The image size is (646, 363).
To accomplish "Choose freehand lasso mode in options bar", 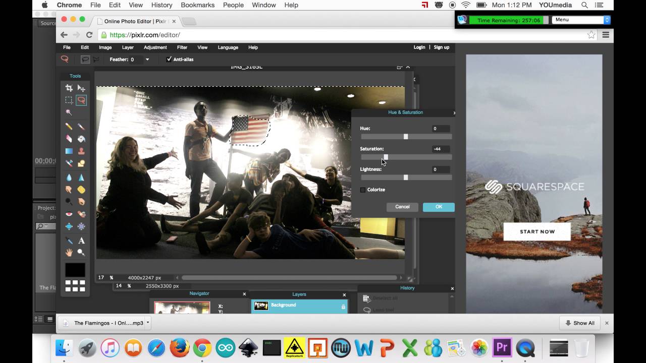I will (x=86, y=59).
